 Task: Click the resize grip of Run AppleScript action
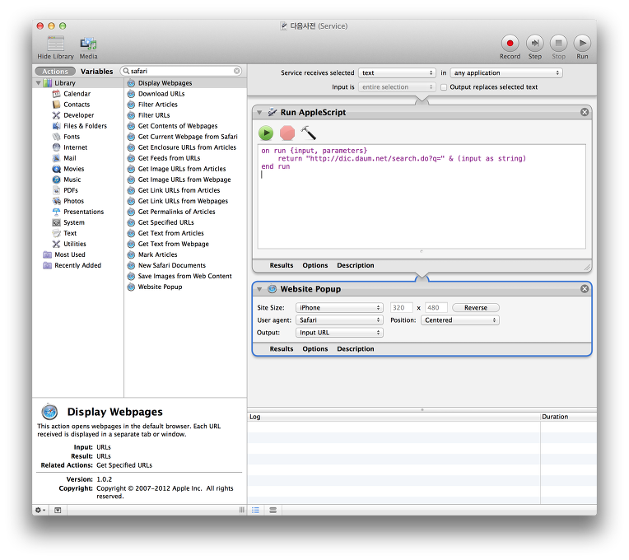tap(587, 268)
